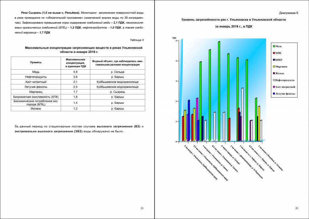
Task: Click the y-axis tick label 5
Action: click(176, 41)
